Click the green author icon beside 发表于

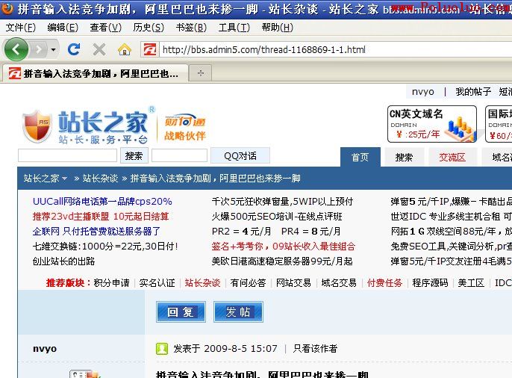162,349
